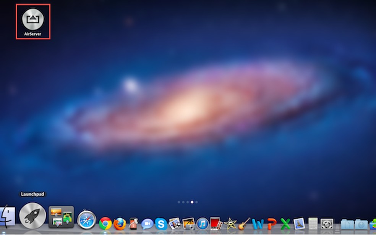
Task: Open Mission Control from the Dock
Action: 62,217
